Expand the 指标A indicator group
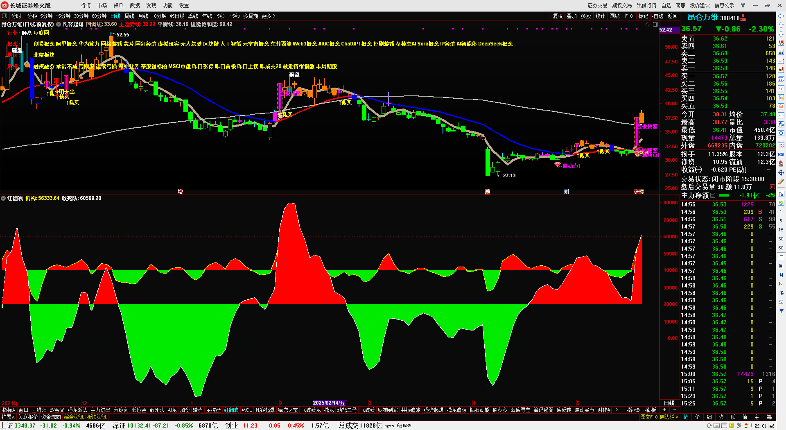This screenshot has height=430, width=786. click(x=9, y=410)
